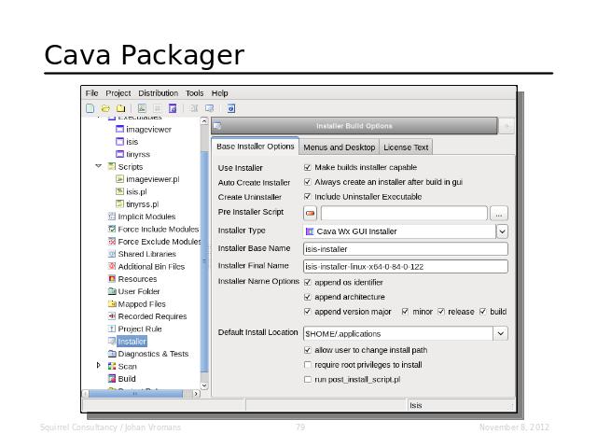Open Implicit Modules item
Viewport: 597px width, 448px height.
coord(146,217)
